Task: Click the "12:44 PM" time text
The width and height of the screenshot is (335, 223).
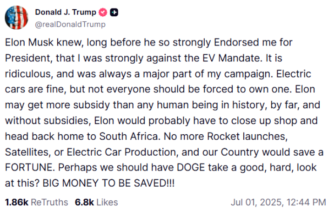Action: (x=306, y=202)
